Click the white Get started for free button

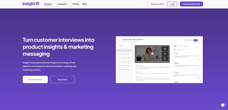click(x=35, y=80)
